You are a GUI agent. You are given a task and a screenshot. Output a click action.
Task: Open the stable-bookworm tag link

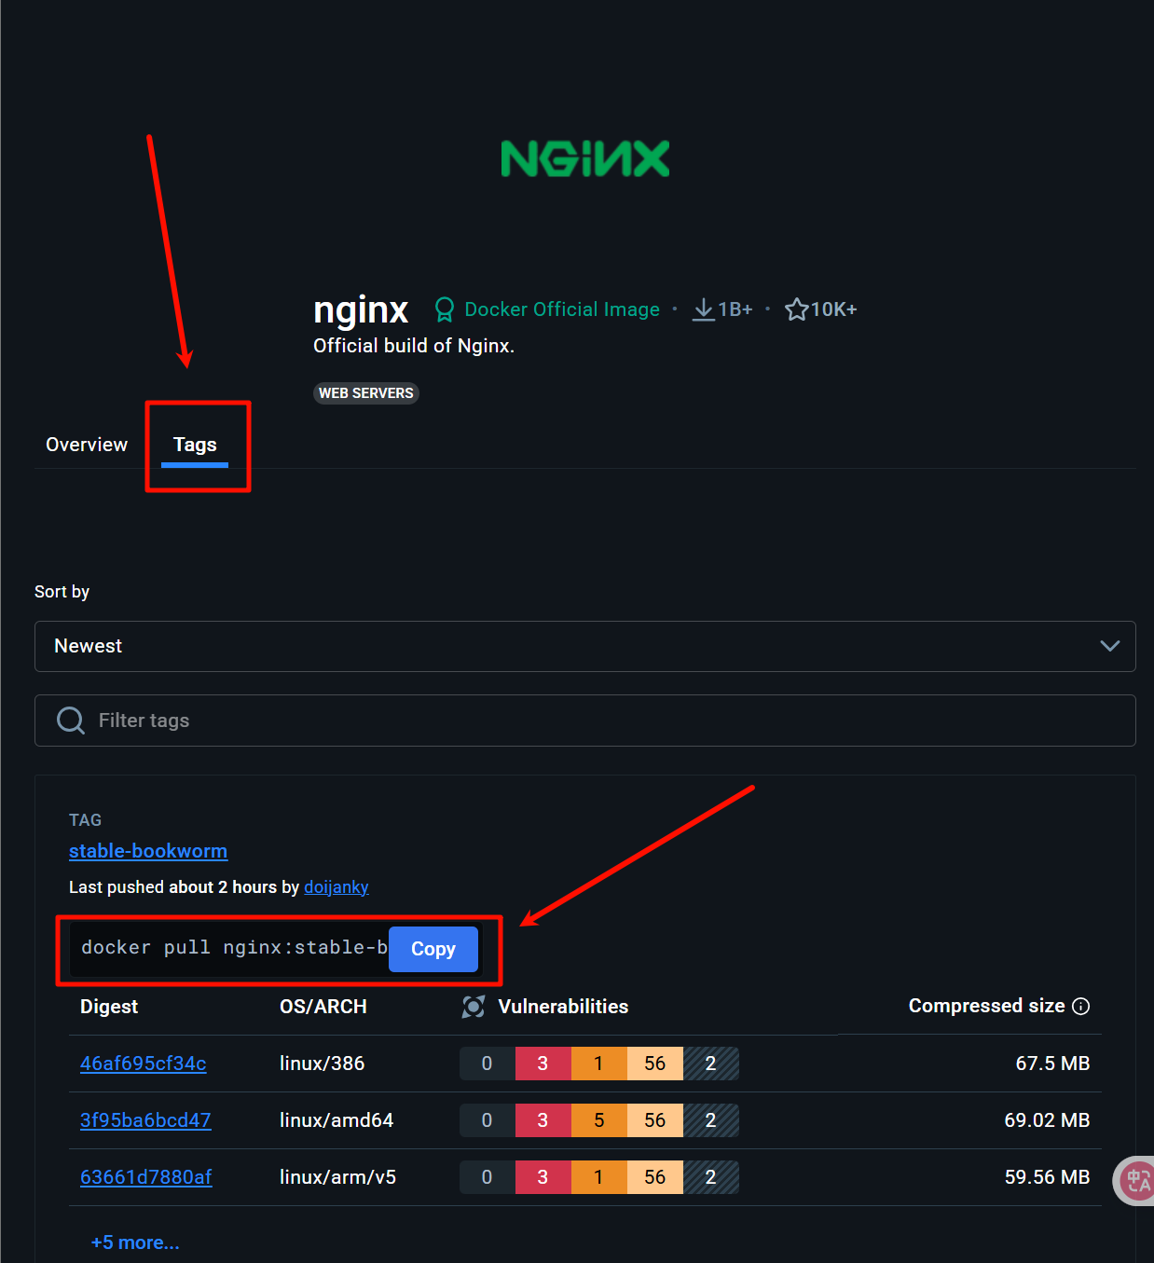coord(148,851)
